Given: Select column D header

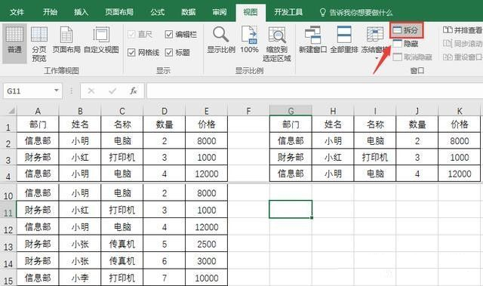Looking at the screenshot, I should pyautogui.click(x=165, y=111).
